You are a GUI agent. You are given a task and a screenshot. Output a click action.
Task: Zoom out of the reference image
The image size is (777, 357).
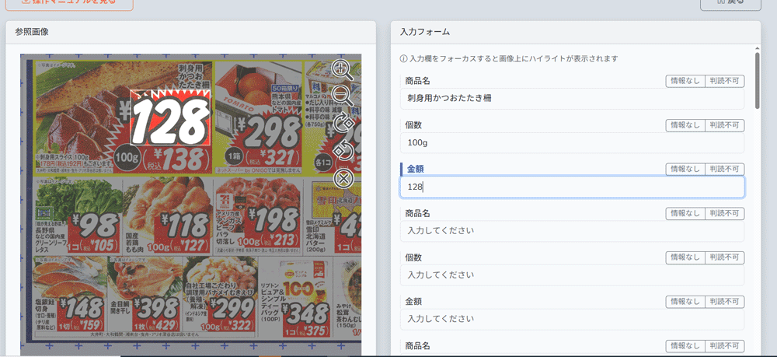pyautogui.click(x=343, y=96)
